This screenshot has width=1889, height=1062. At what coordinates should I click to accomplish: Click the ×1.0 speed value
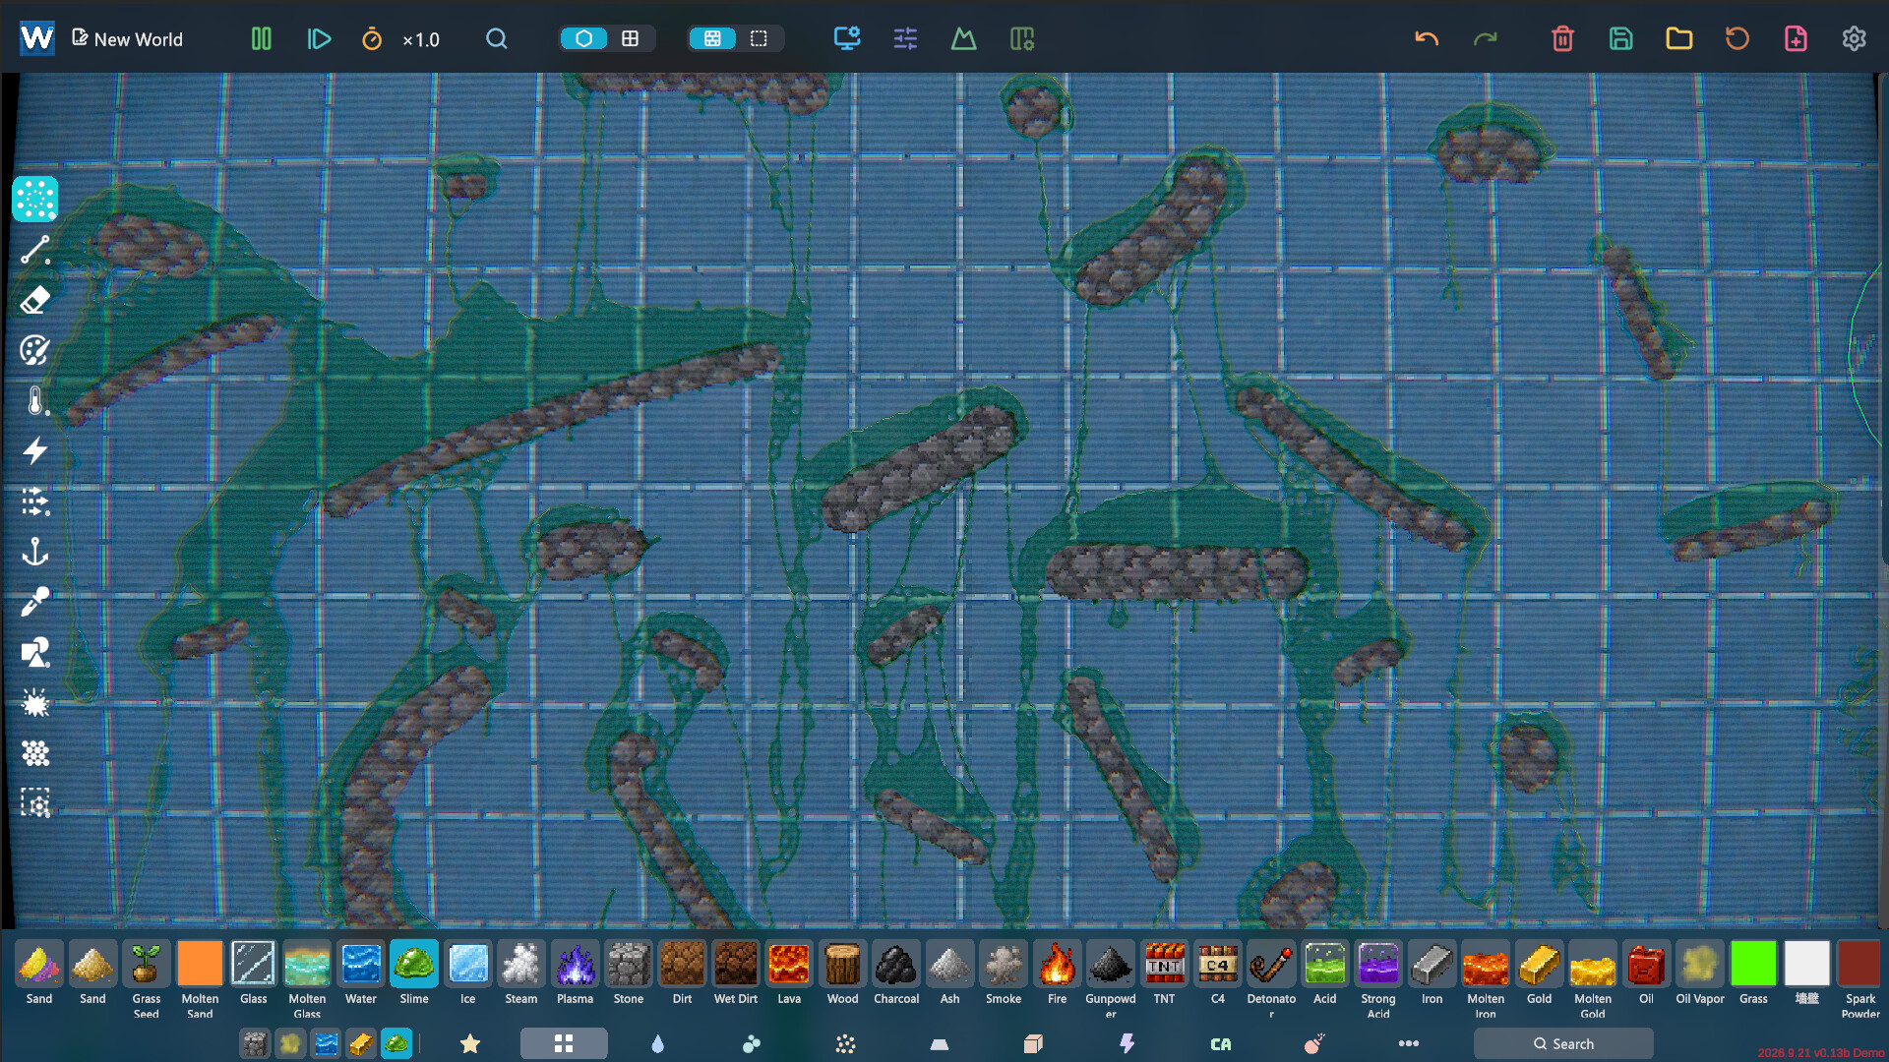point(421,40)
